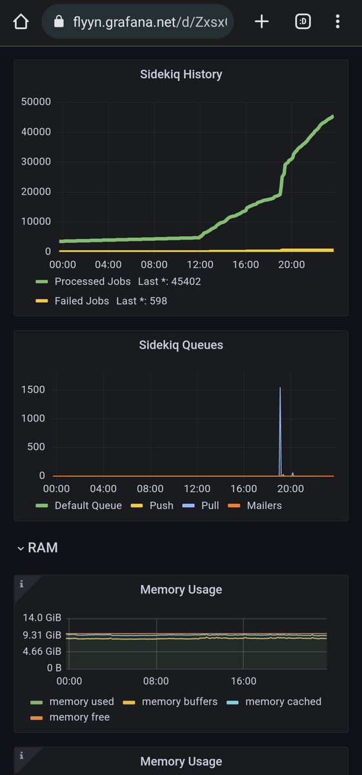Toggle the memory cached legend item
Image resolution: width=362 pixels, height=775 pixels.
[x=283, y=701]
